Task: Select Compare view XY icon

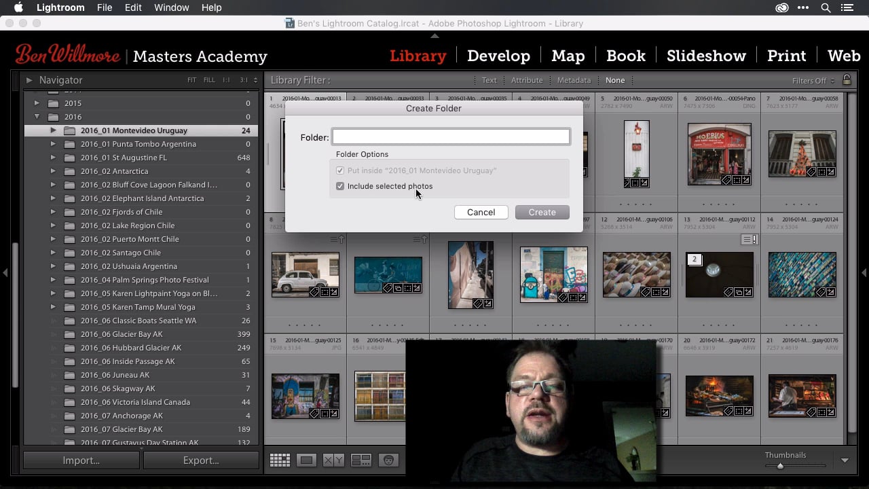Action: coord(333,460)
